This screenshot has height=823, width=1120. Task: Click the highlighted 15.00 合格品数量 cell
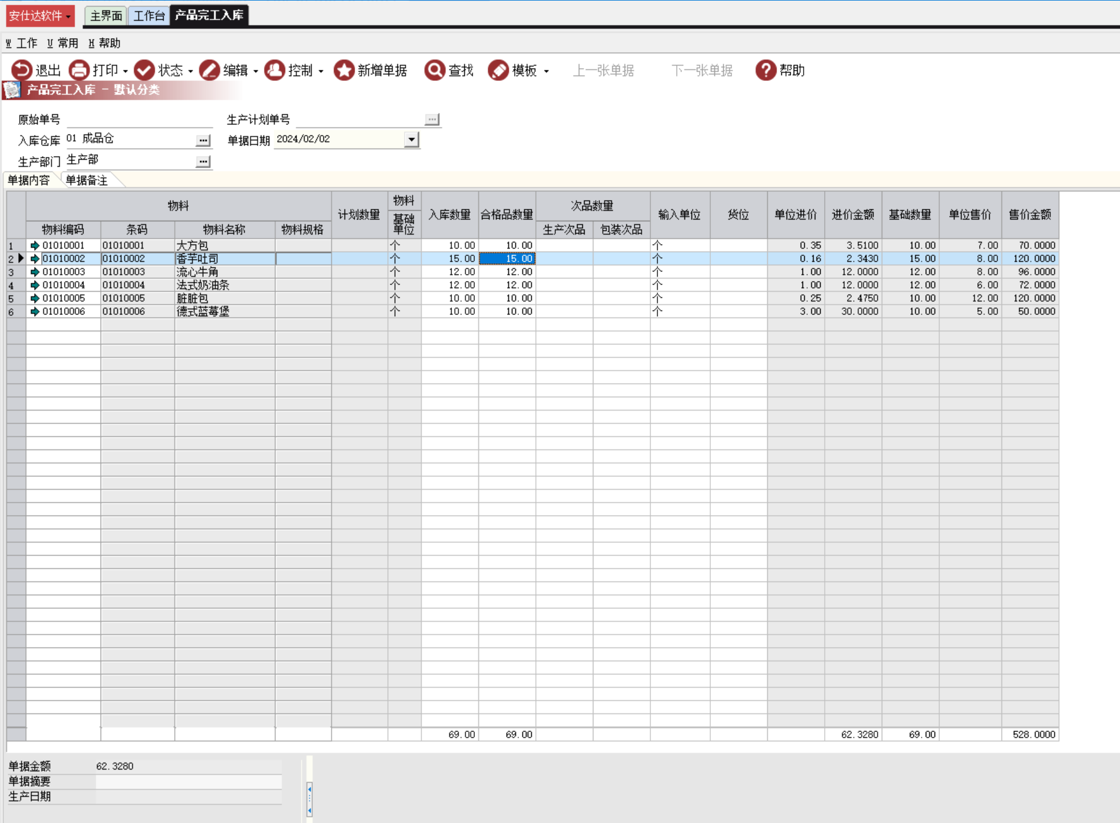(507, 259)
